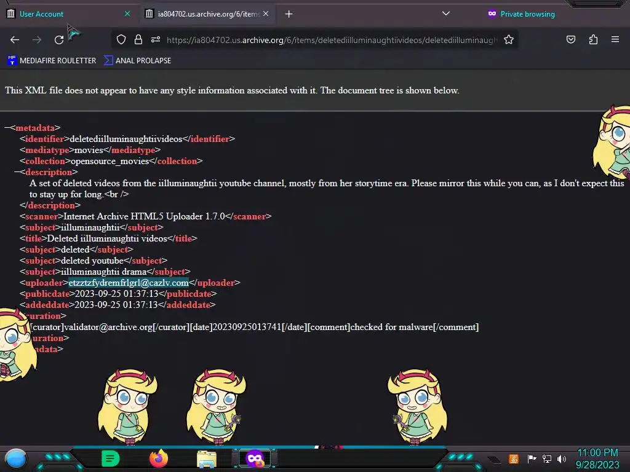Click the subject value deleted youtube
630x472 pixels.
pos(92,261)
